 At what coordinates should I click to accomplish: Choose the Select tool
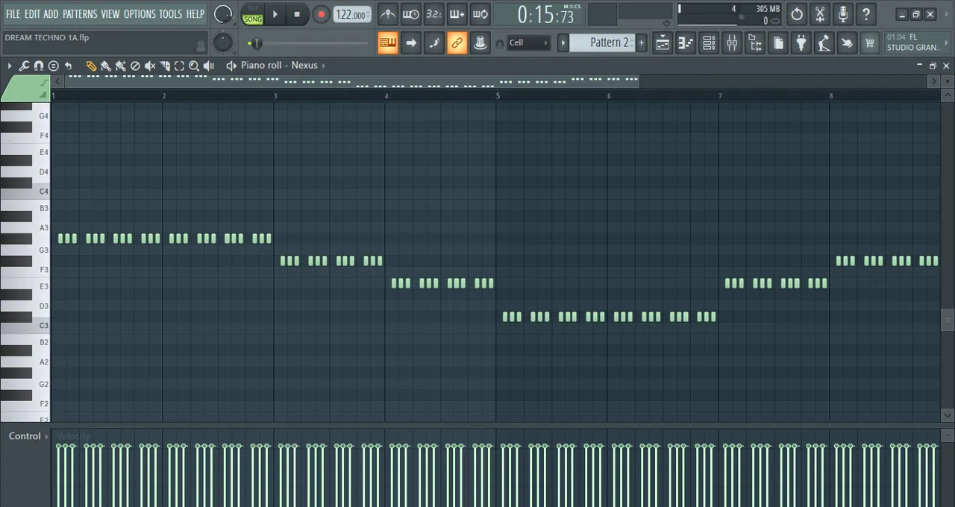(x=179, y=66)
